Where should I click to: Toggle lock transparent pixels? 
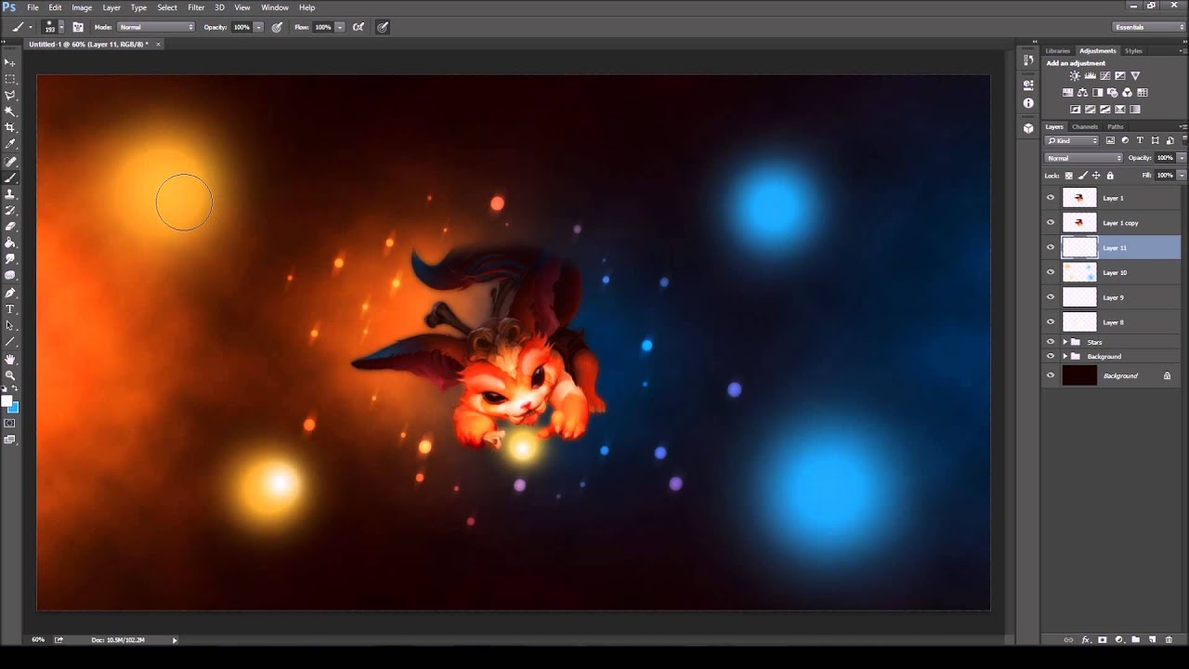pos(1068,175)
